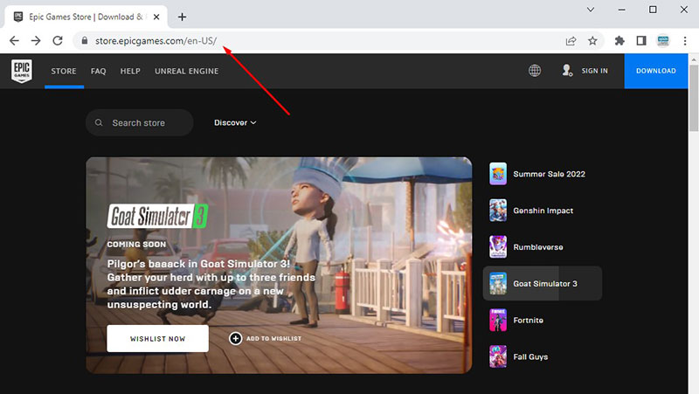Click the plus icon for wishlist
Viewport: 699px width, 394px height.
[235, 338]
